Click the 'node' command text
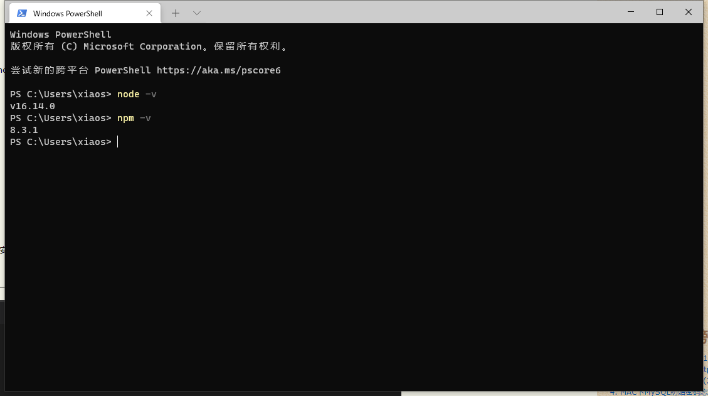This screenshot has width=708, height=396. click(128, 94)
